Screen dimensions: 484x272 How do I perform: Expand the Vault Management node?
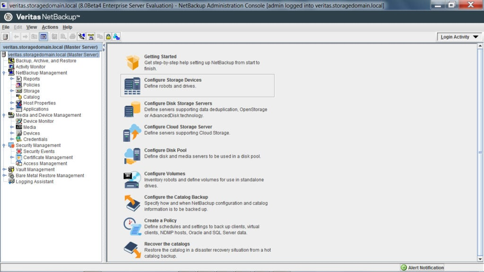click(4, 170)
